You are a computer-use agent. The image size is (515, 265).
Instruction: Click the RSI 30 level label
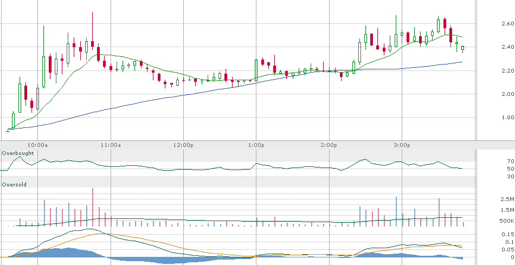[x=511, y=176]
